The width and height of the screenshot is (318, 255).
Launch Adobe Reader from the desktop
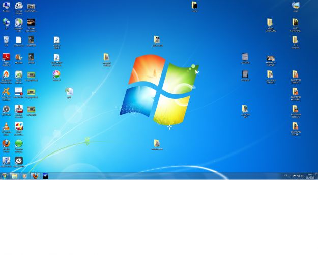(6, 60)
